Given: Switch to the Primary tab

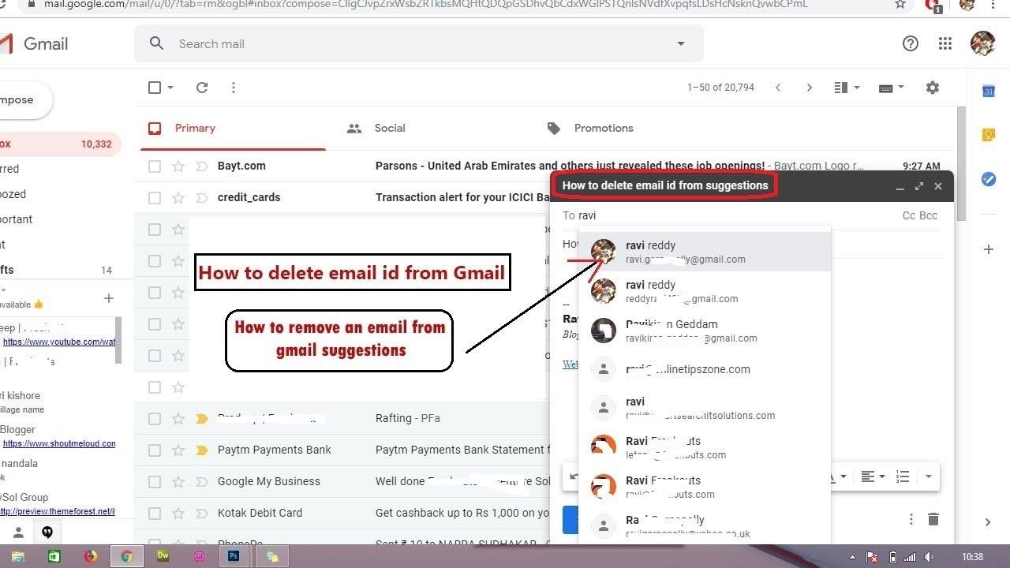Looking at the screenshot, I should 233,129.
